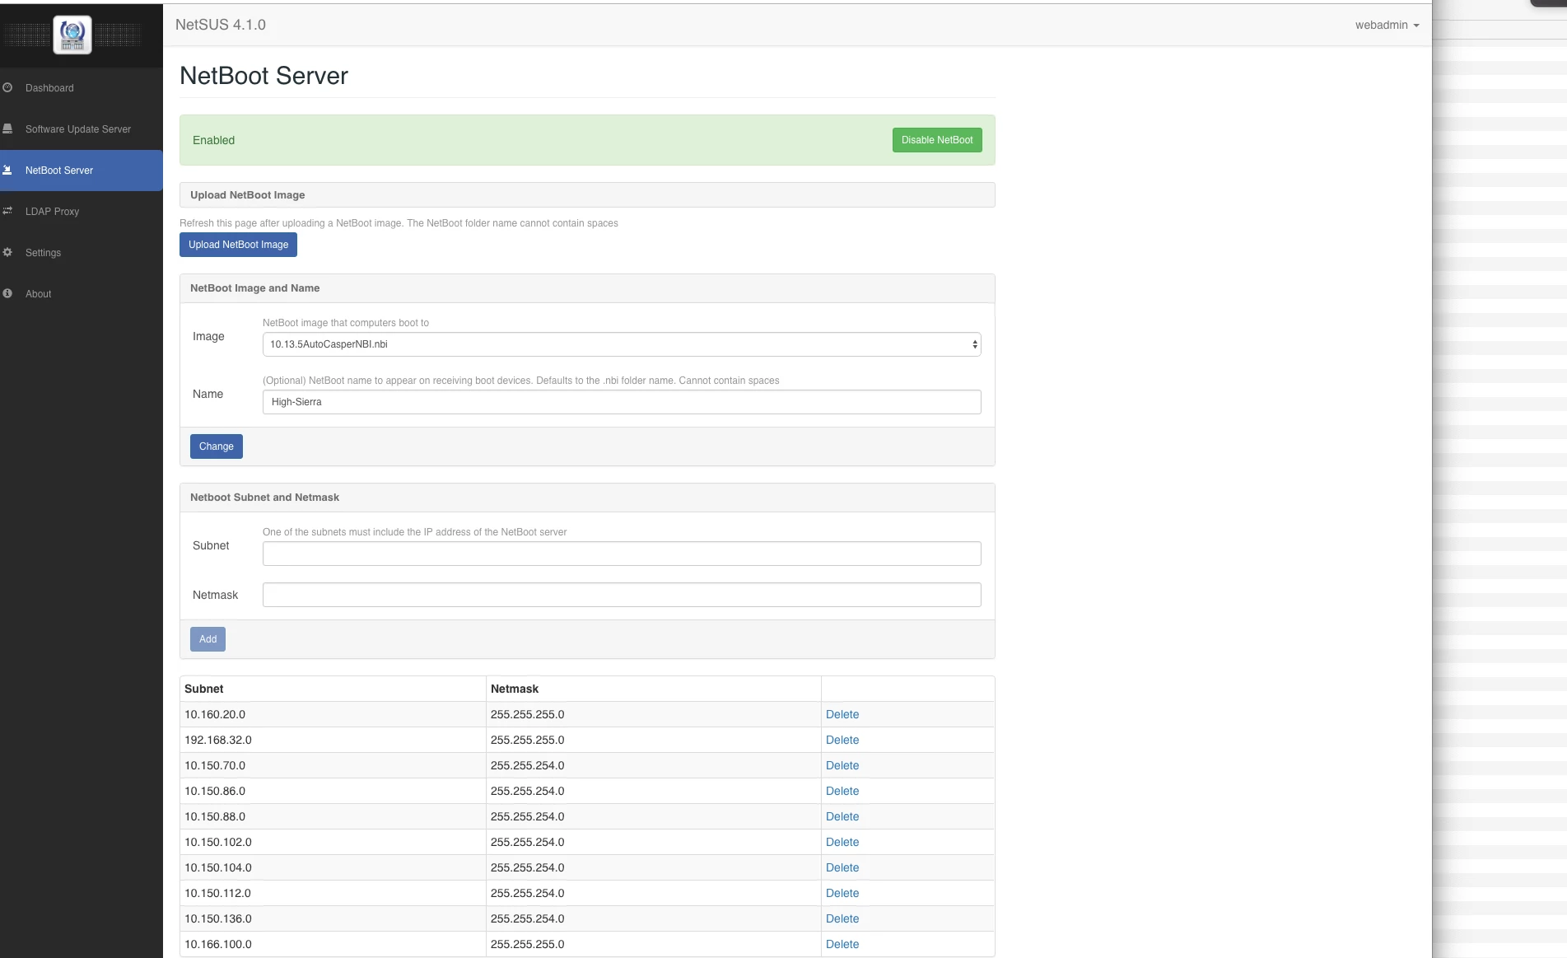Delete subnet 10.150.102.0
This screenshot has height=958, width=1567.
[x=842, y=842]
